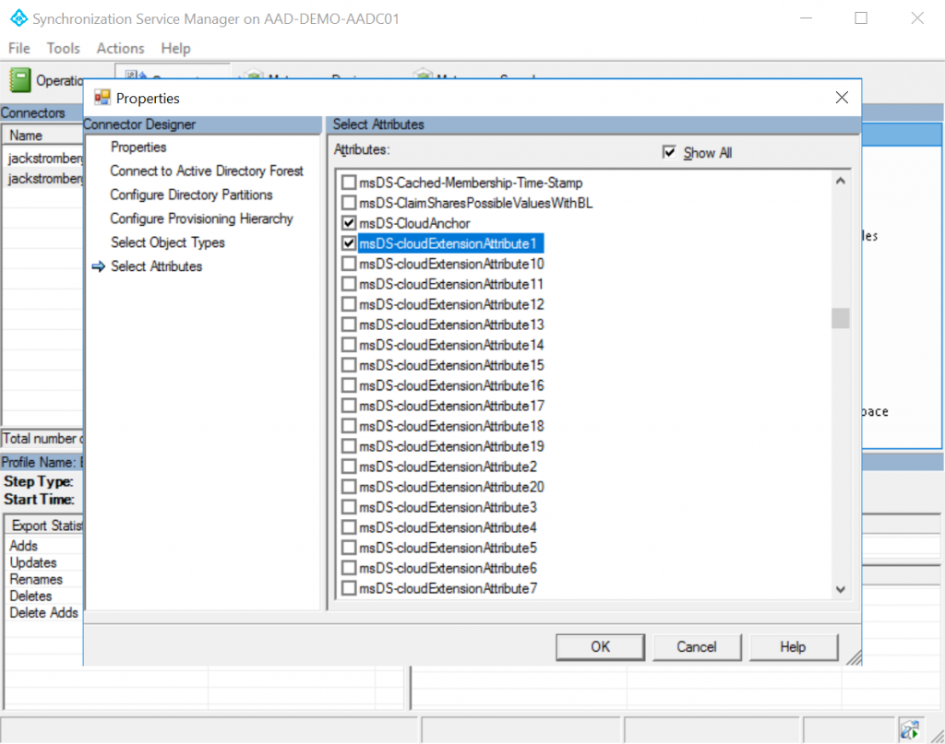Click the attribute list scrollbar thumb
Viewport: 945px width, 744px height.
(x=840, y=318)
